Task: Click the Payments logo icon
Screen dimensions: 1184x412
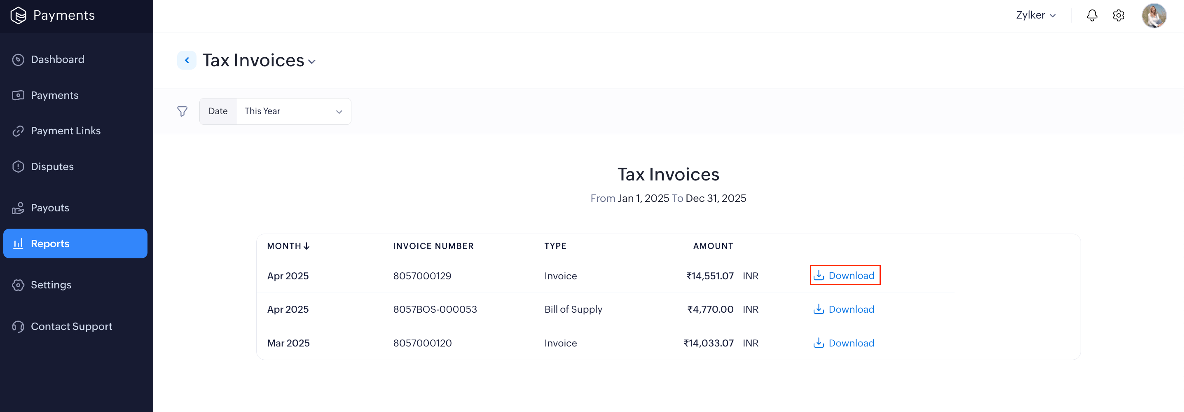Action: 19,15
